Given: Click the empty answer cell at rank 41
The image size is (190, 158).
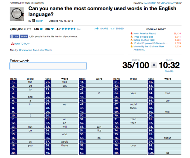Looking at the screenshot, I should [99, 82].
